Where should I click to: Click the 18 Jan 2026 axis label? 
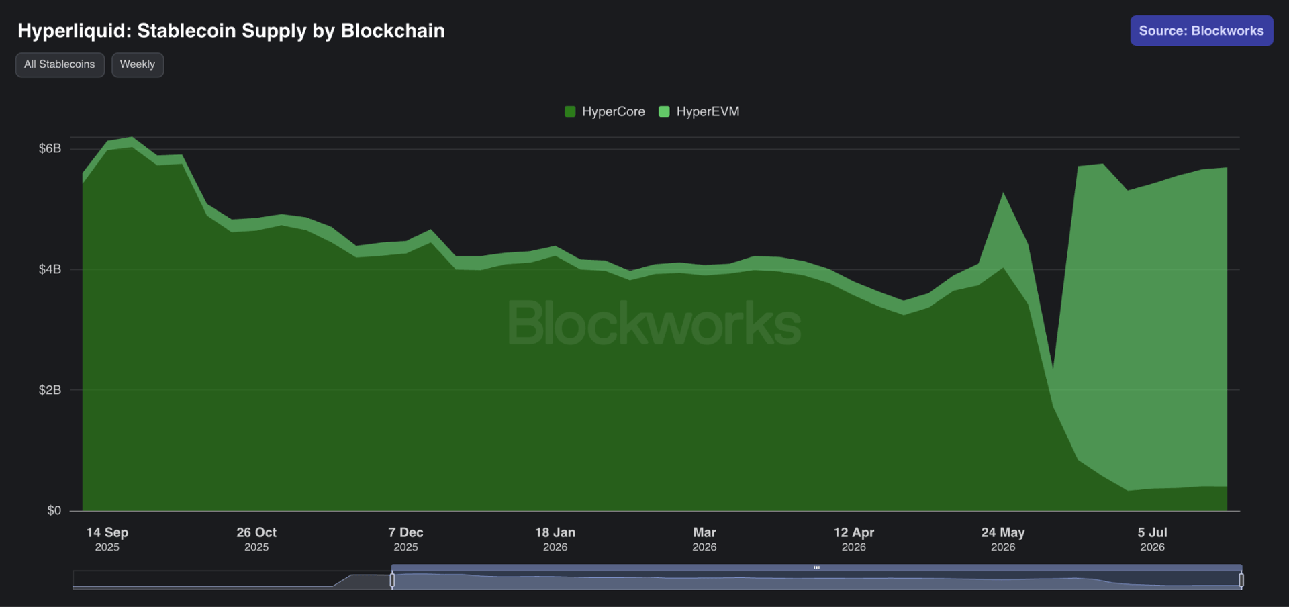click(x=555, y=539)
